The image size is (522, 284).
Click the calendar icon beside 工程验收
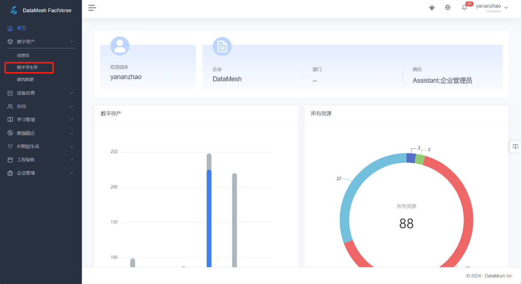tap(10, 160)
